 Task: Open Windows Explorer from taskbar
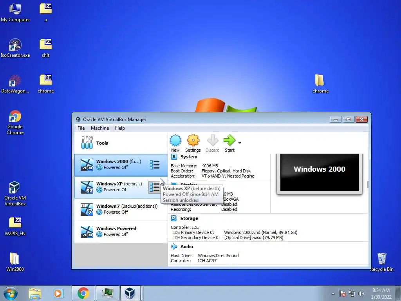[x=35, y=293]
